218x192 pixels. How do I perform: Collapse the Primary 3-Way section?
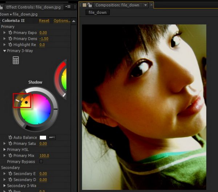4,51
